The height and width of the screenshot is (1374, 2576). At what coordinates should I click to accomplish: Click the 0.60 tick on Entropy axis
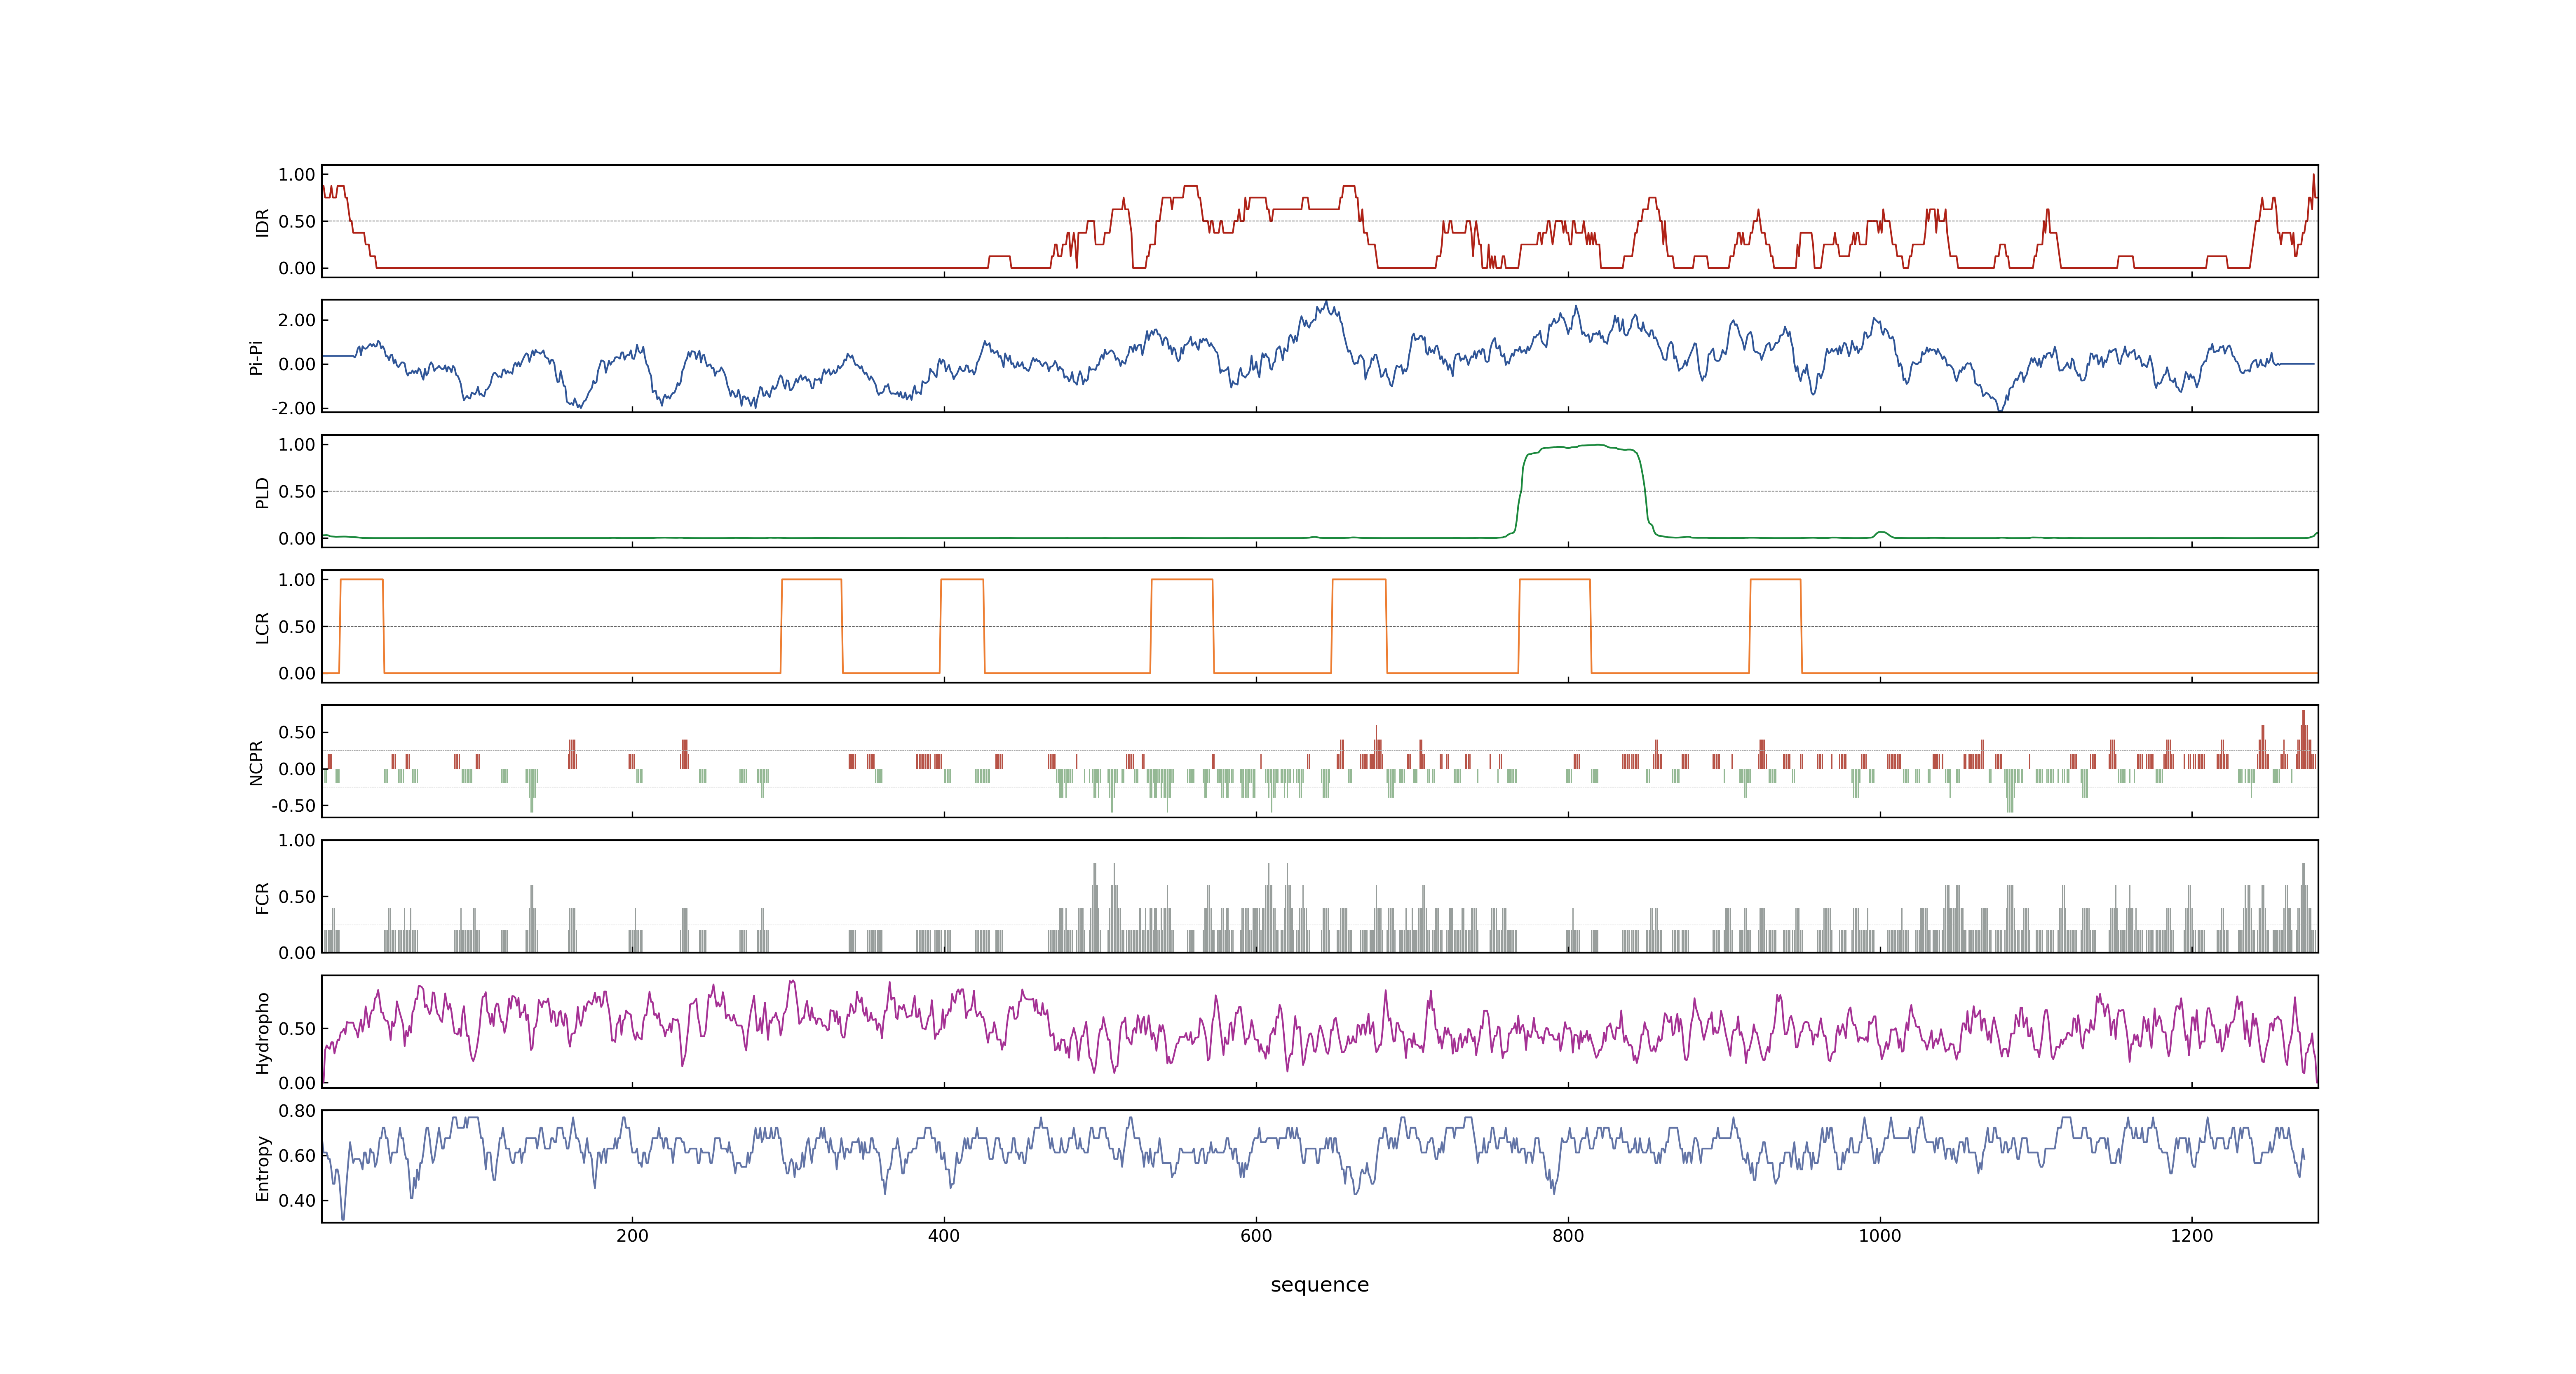(297, 1155)
